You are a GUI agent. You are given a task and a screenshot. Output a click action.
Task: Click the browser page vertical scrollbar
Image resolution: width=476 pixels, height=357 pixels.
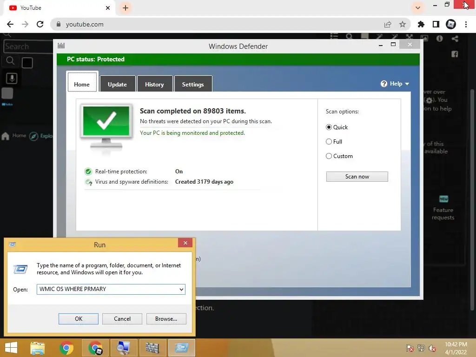pyautogui.click(x=472, y=200)
